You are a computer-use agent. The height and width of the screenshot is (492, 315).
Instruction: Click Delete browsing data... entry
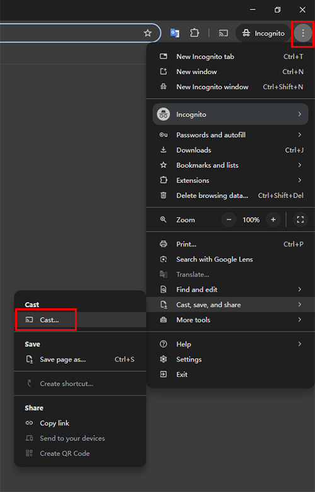231,196
